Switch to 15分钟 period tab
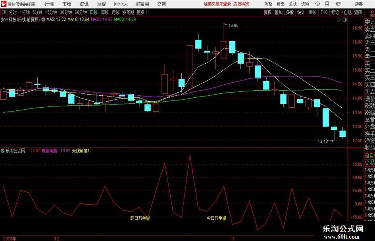The width and height of the screenshot is (375, 241). pyautogui.click(x=51, y=12)
